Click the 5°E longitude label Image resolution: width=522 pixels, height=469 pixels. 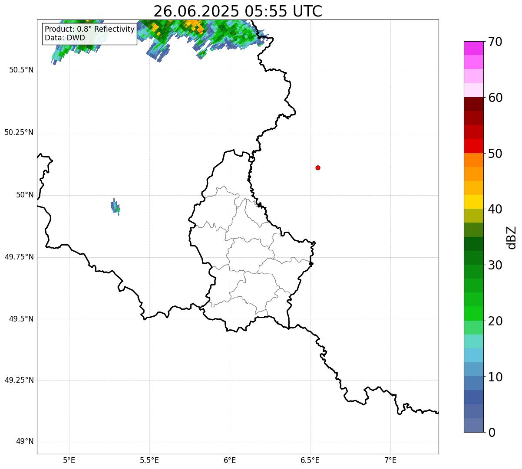pyautogui.click(x=69, y=460)
